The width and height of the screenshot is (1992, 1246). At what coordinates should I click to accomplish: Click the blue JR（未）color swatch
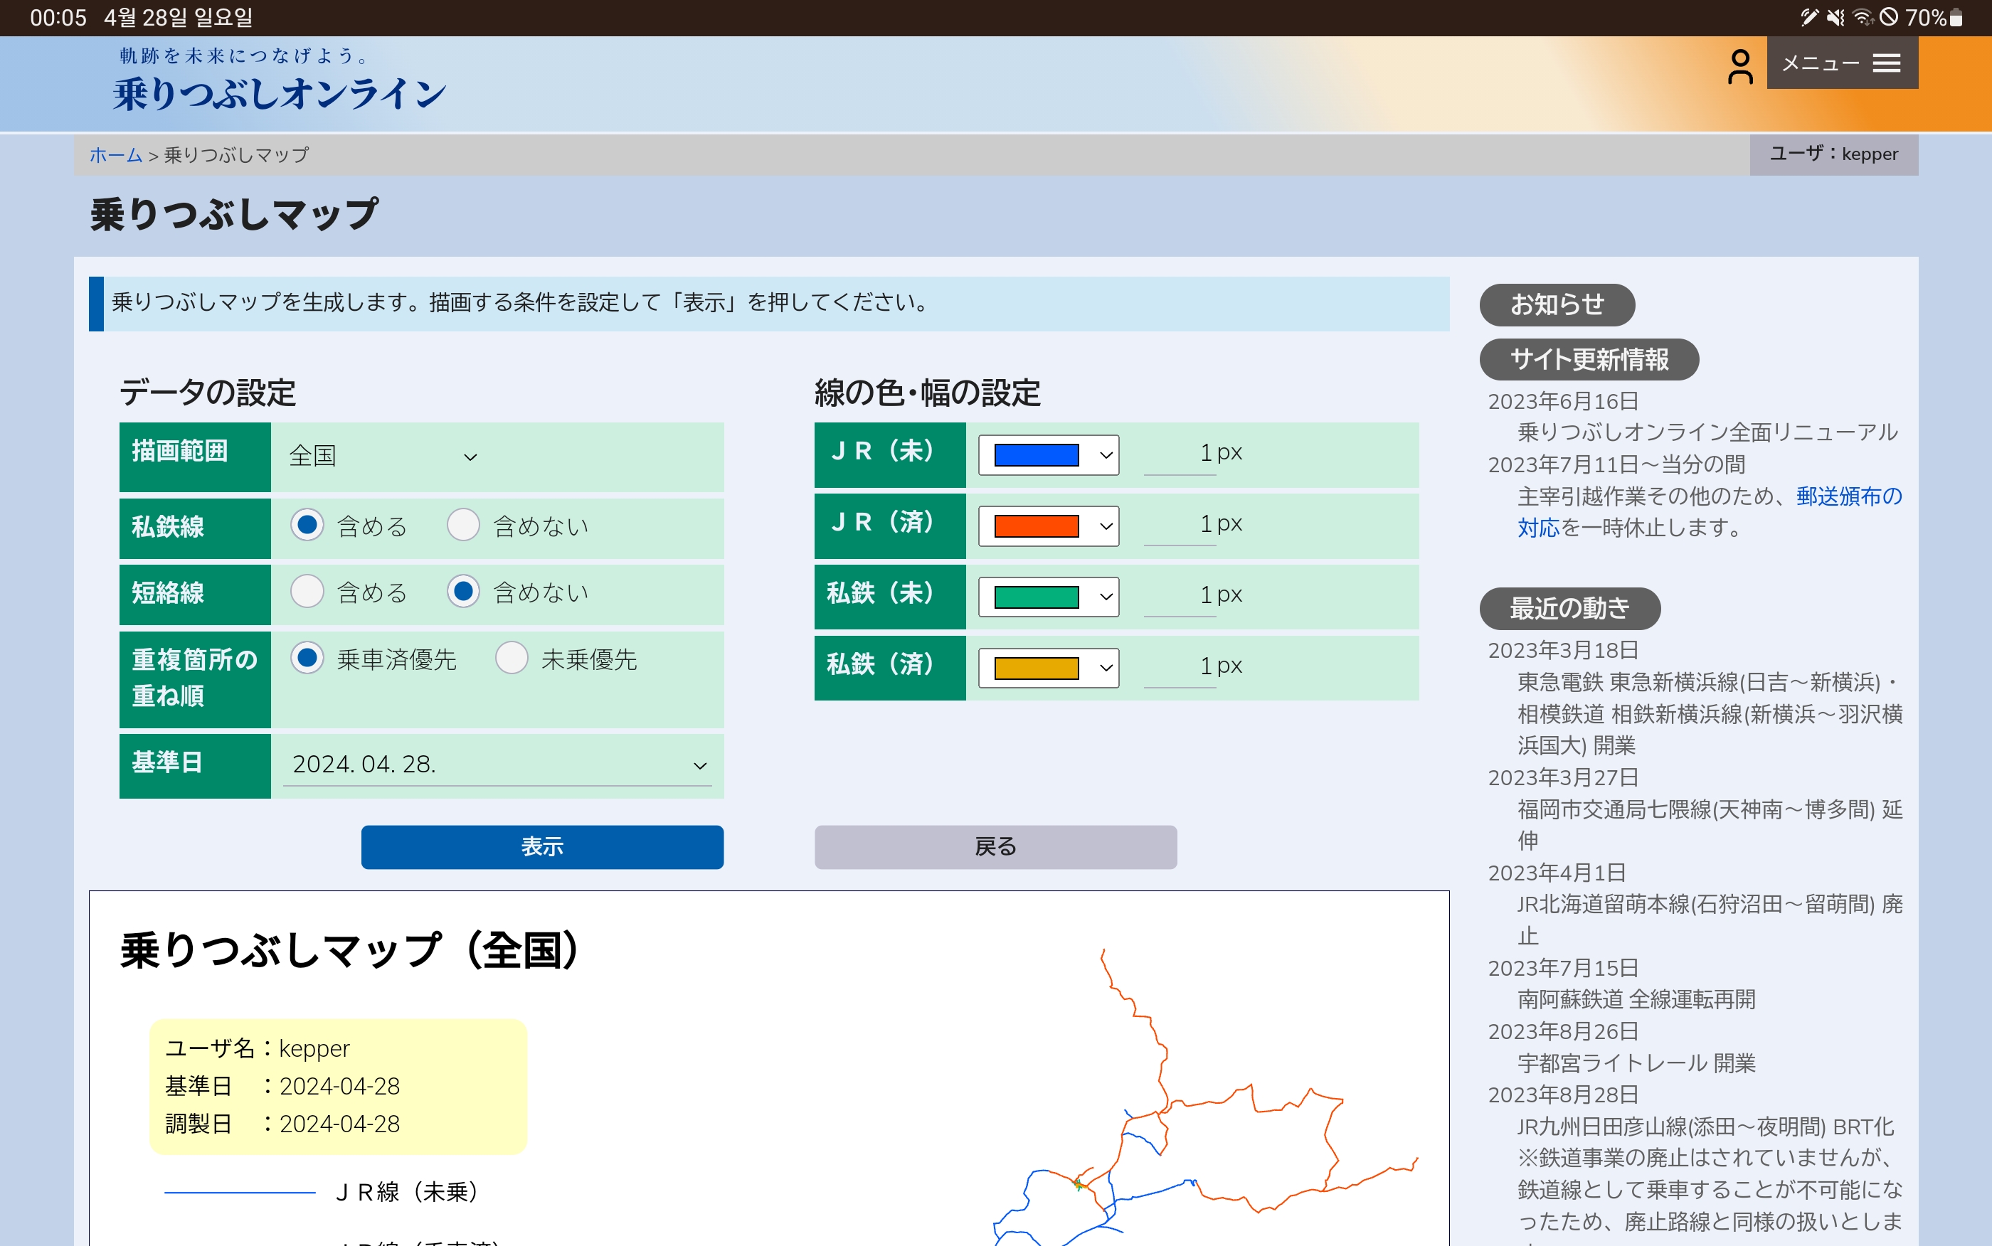[1036, 455]
